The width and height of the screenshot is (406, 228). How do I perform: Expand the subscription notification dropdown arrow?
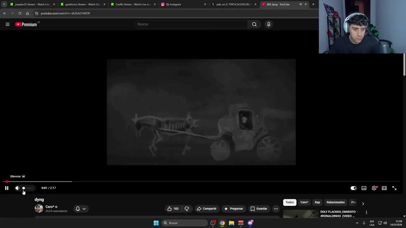[x=84, y=209]
